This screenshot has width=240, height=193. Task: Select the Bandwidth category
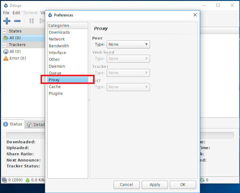pyautogui.click(x=68, y=46)
